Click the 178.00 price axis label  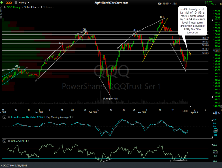pos(217,11)
